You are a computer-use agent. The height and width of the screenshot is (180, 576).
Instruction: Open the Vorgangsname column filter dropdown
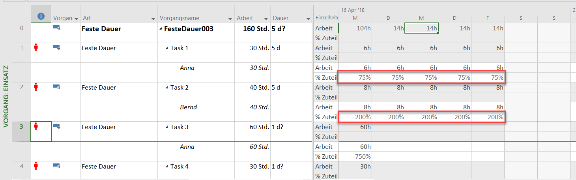click(x=230, y=19)
